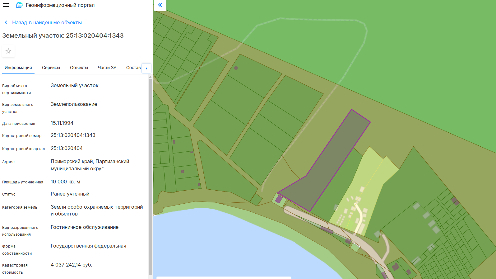Click the scrollbar up arrow in the info panel
496x279 pixels.
point(150,77)
